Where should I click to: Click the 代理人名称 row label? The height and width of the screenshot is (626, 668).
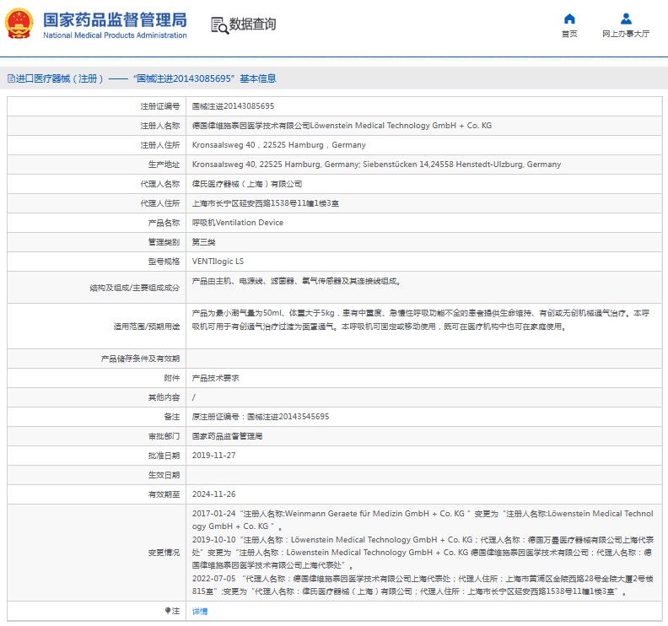click(x=160, y=184)
